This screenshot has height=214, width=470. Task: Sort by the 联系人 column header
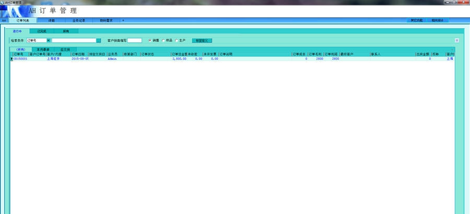tap(393, 54)
